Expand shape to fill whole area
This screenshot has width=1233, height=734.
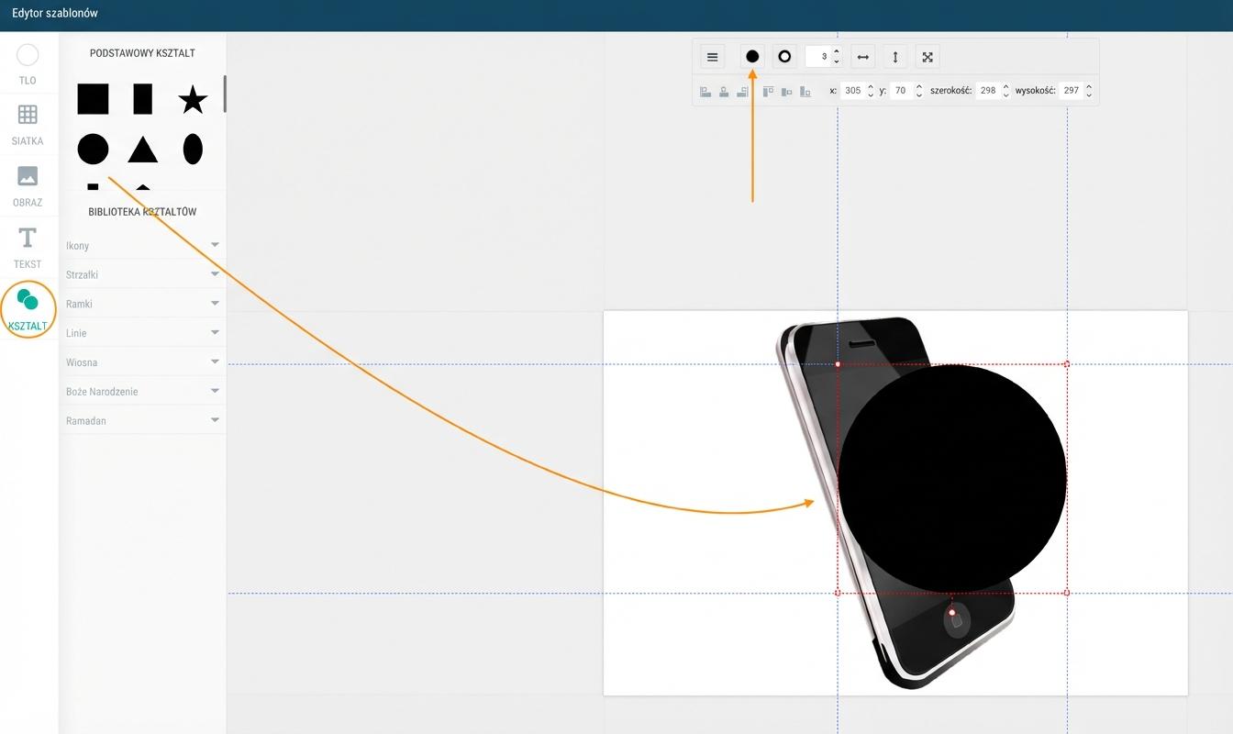tap(928, 57)
